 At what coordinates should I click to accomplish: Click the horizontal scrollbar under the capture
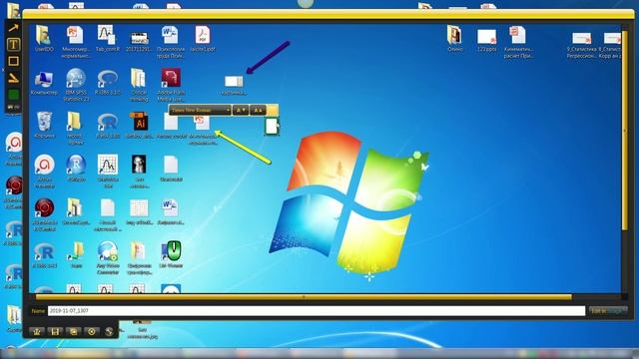click(x=304, y=297)
